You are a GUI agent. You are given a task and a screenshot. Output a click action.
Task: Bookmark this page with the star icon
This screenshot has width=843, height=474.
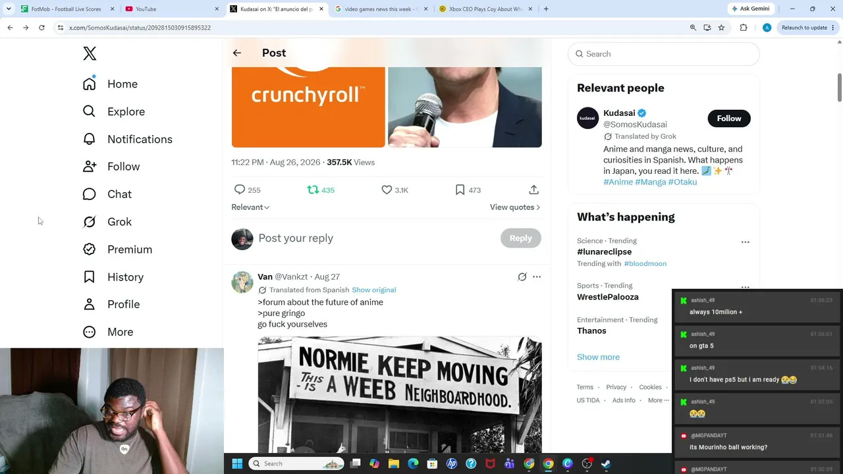click(x=722, y=28)
